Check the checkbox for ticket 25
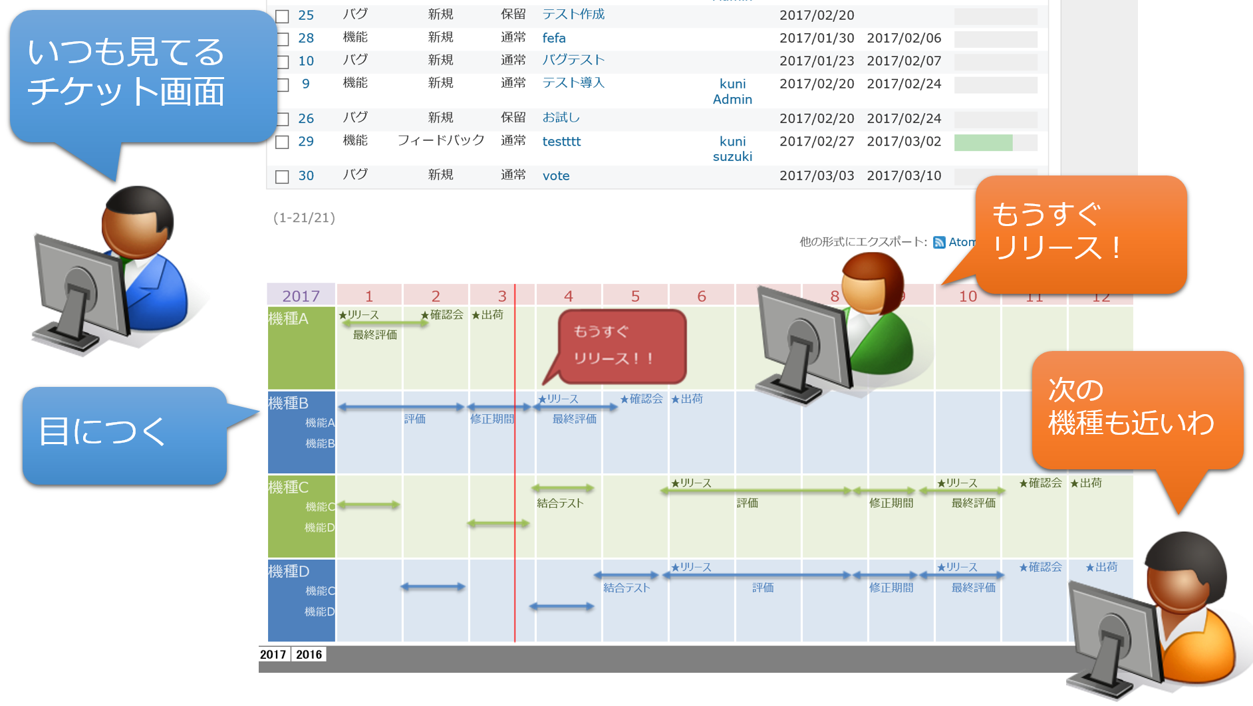Viewport: 1253px width, 706px height. [x=282, y=15]
